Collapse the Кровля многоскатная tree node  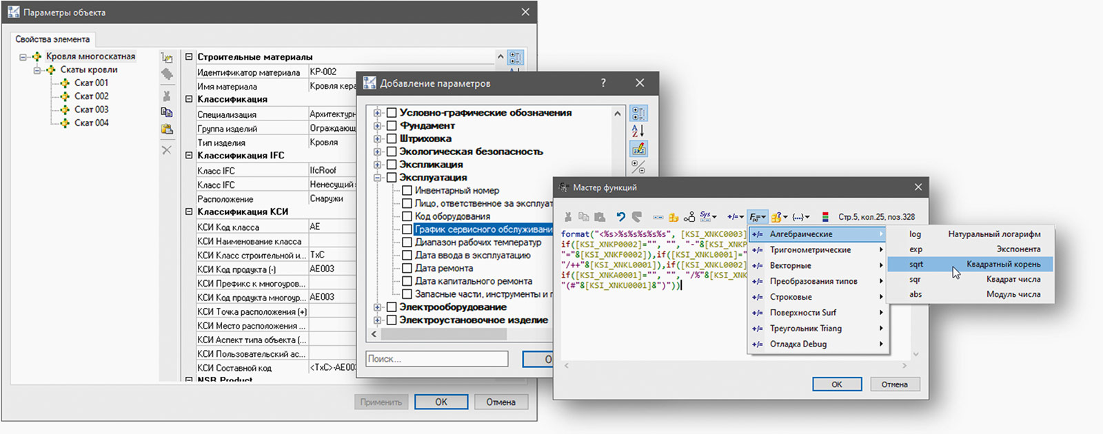[x=23, y=56]
